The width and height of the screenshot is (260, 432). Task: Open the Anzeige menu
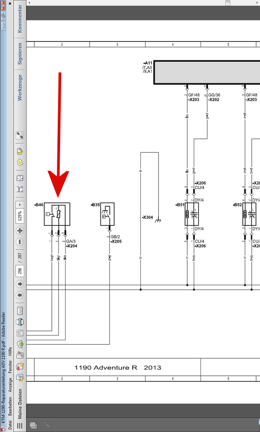(10, 385)
